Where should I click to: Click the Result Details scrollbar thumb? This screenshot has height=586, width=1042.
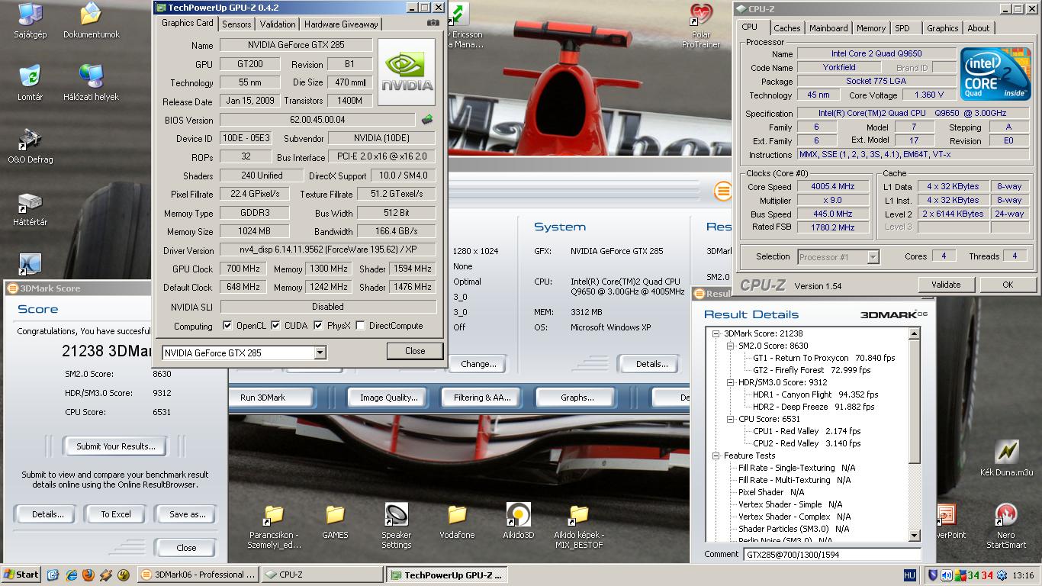coord(915,402)
